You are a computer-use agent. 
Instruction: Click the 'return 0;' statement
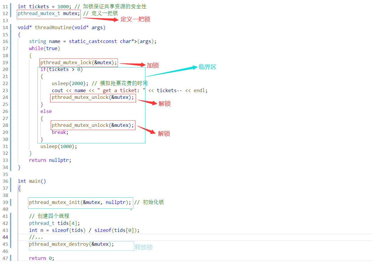click(x=42, y=258)
